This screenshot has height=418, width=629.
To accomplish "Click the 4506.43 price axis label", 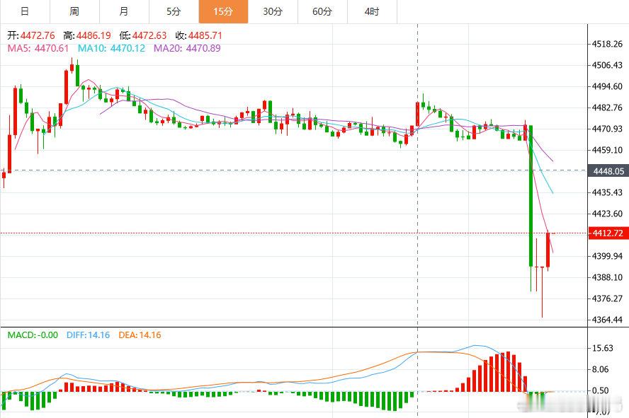I will click(607, 65).
